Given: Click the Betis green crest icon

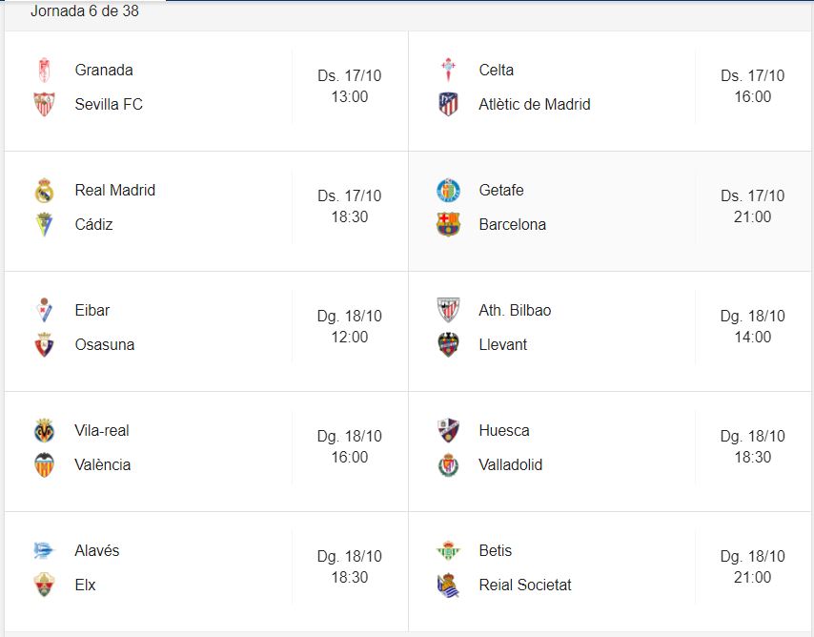Looking at the screenshot, I should click(448, 551).
